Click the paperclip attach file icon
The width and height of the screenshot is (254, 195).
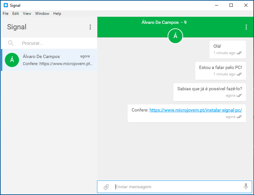pyautogui.click(x=106, y=187)
